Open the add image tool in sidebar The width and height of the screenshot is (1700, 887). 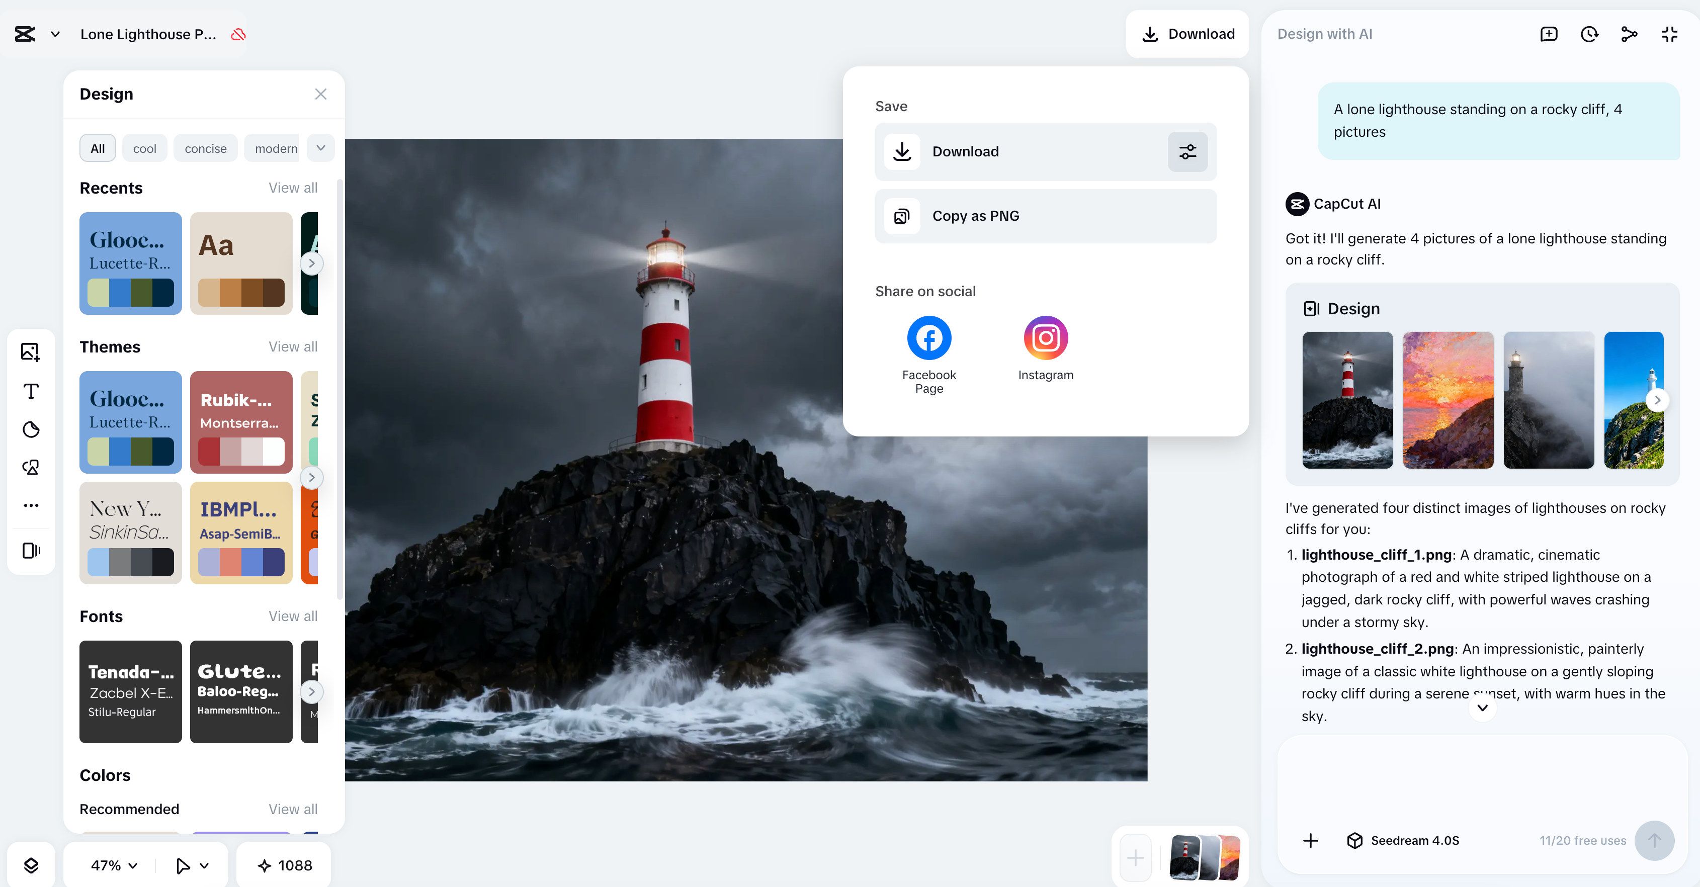tap(30, 352)
